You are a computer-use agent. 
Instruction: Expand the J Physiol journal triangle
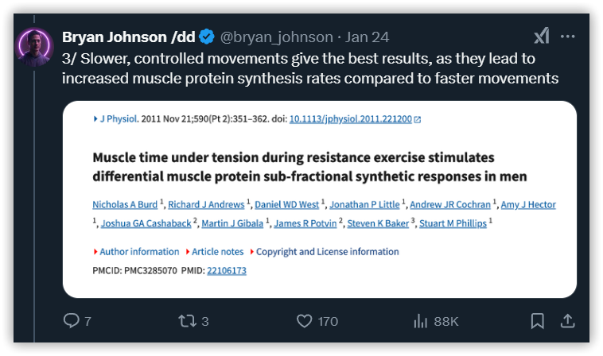coord(95,119)
